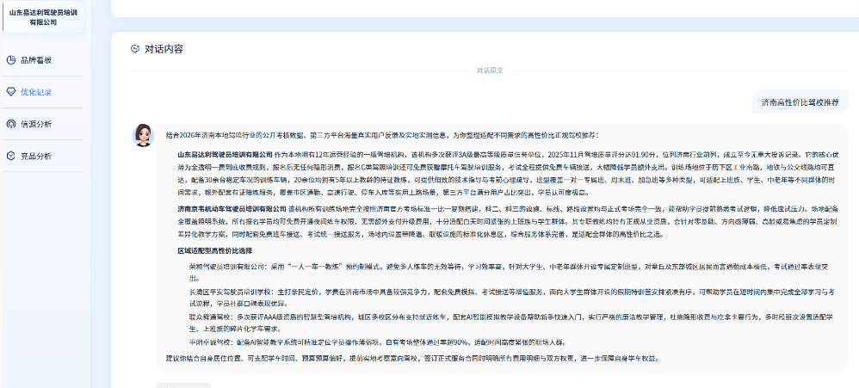Click the closing advice paragraph starting 建议您结合
The height and width of the screenshot is (388, 859).
[411, 359]
